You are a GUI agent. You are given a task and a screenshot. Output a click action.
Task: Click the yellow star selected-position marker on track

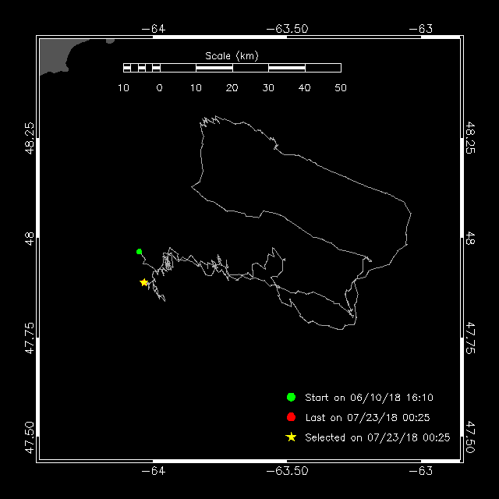click(x=143, y=282)
